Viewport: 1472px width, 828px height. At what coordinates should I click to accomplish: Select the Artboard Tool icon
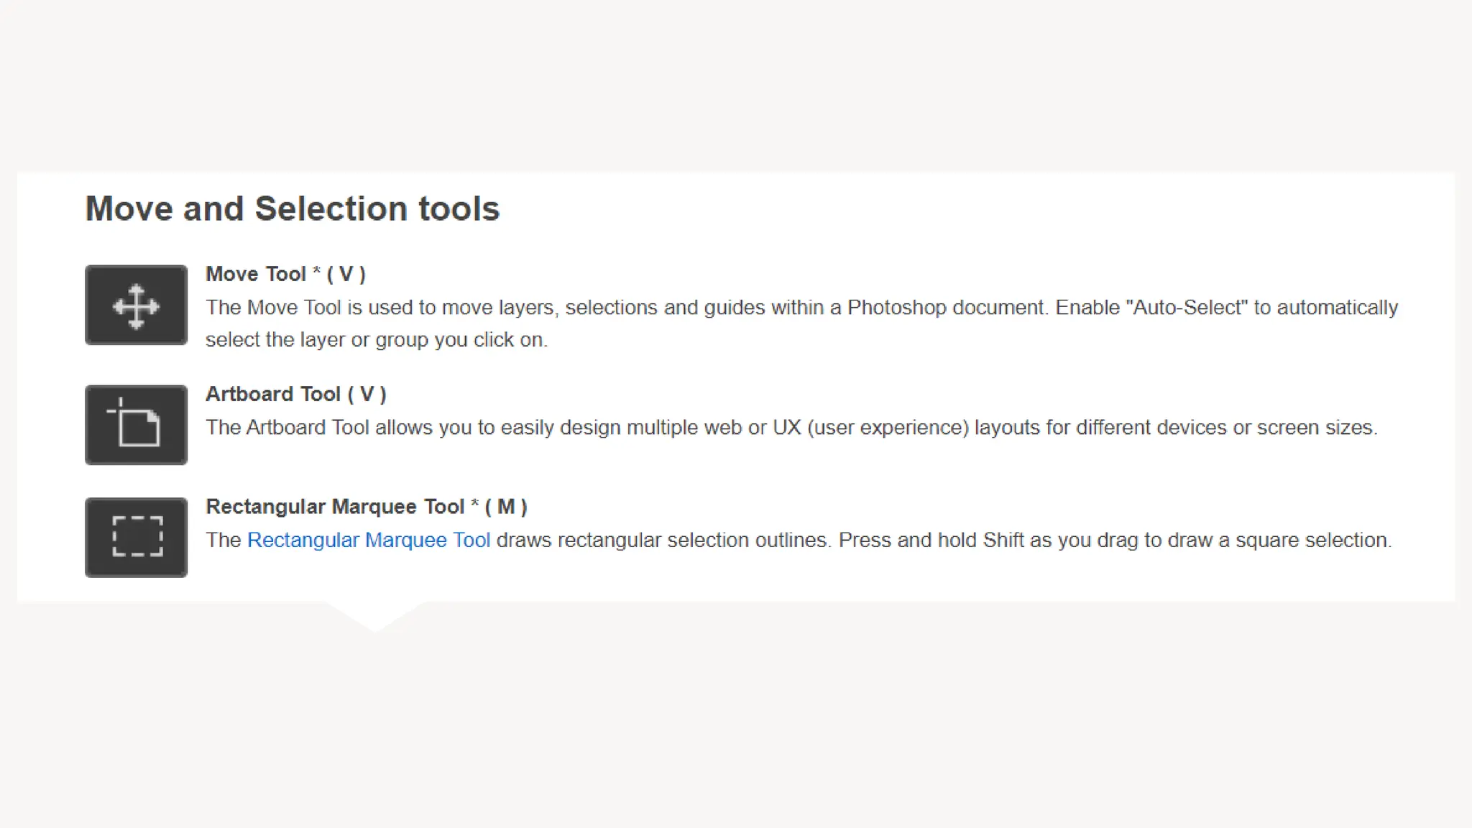[x=136, y=425]
